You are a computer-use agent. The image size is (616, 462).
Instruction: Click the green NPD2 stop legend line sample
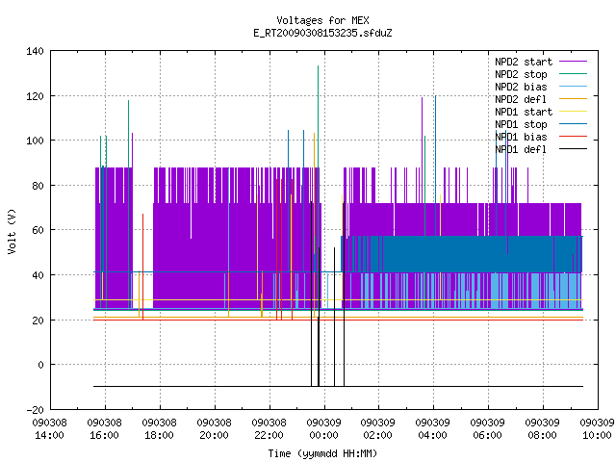pyautogui.click(x=573, y=73)
